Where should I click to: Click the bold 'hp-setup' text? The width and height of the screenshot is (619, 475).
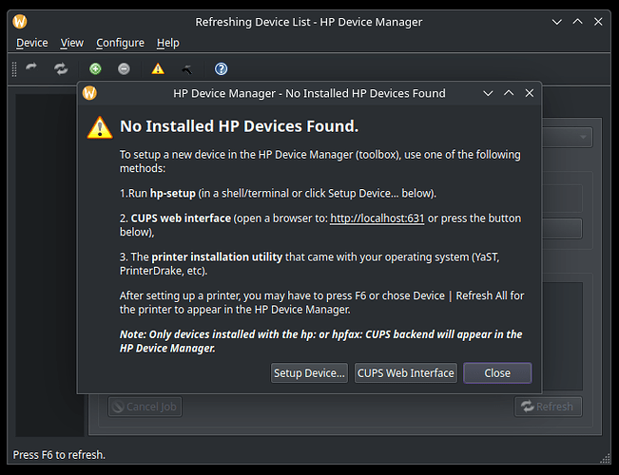[173, 193]
